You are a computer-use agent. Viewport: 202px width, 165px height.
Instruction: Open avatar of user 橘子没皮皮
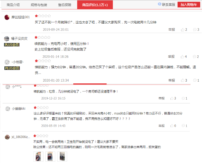click(x=7, y=39)
